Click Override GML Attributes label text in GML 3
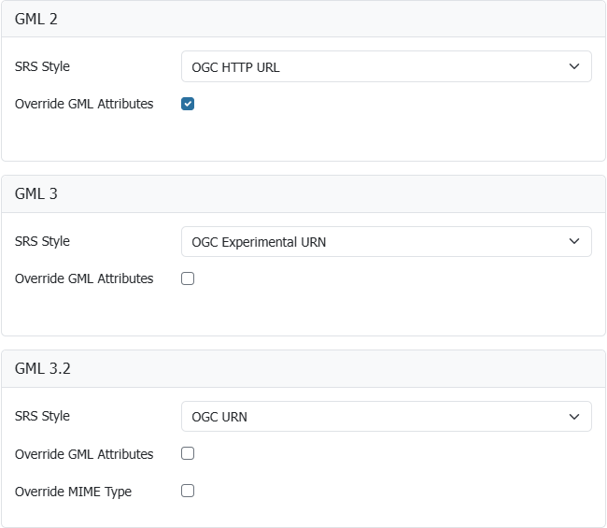This screenshot has width=607, height=528. click(x=84, y=278)
